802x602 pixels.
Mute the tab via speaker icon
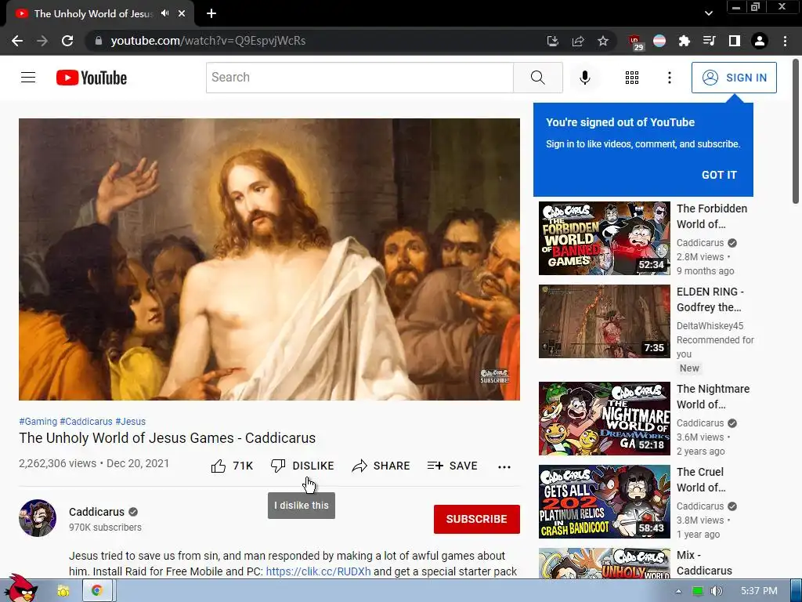coord(164,13)
